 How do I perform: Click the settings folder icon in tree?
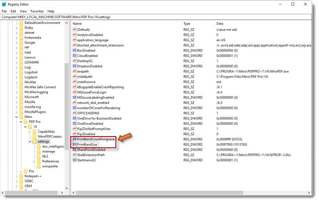coord(34,141)
